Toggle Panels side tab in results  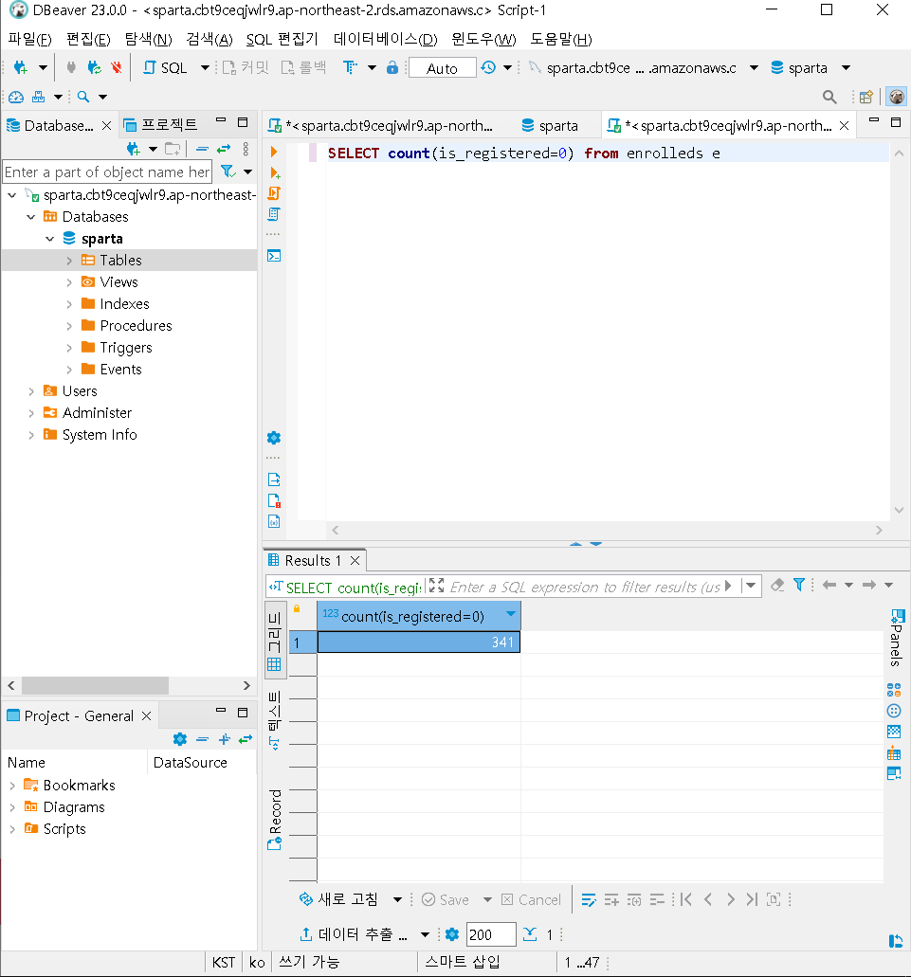coord(896,638)
